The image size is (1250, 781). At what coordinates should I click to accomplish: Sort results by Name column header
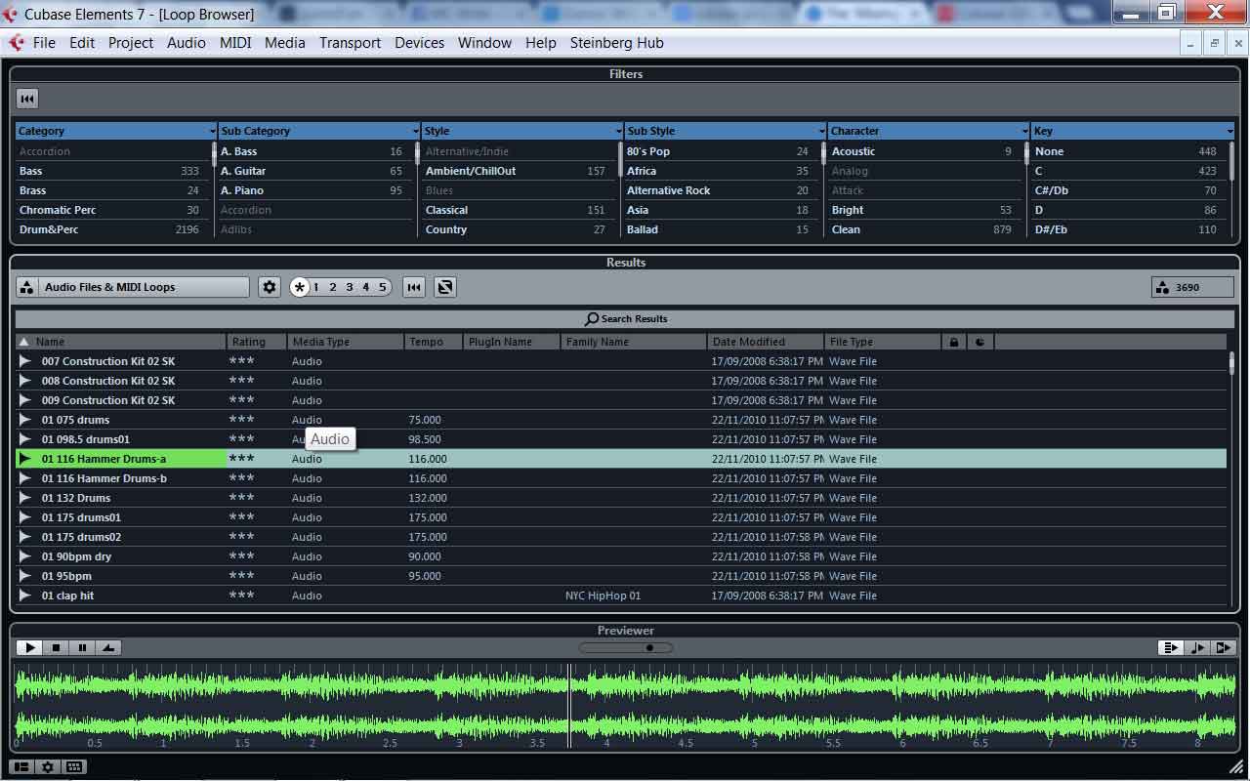point(122,342)
